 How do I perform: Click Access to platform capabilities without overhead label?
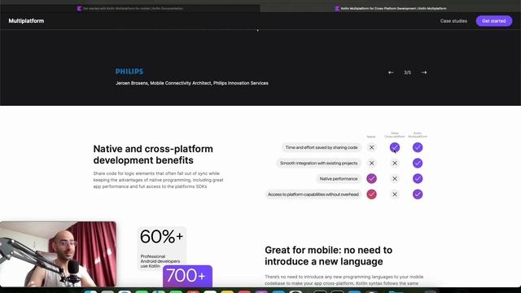(x=313, y=195)
